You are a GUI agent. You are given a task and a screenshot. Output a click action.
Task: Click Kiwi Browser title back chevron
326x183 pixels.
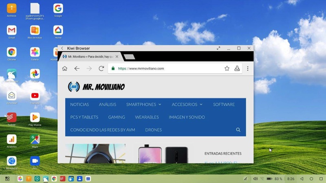point(62,48)
